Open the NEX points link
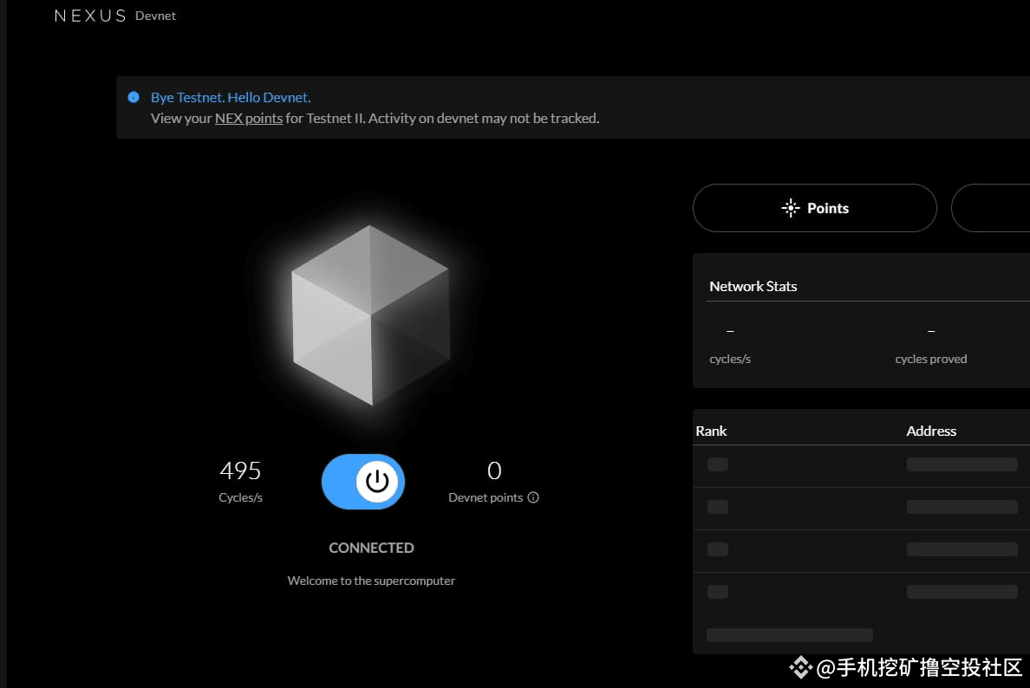This screenshot has width=1030, height=688. click(249, 118)
